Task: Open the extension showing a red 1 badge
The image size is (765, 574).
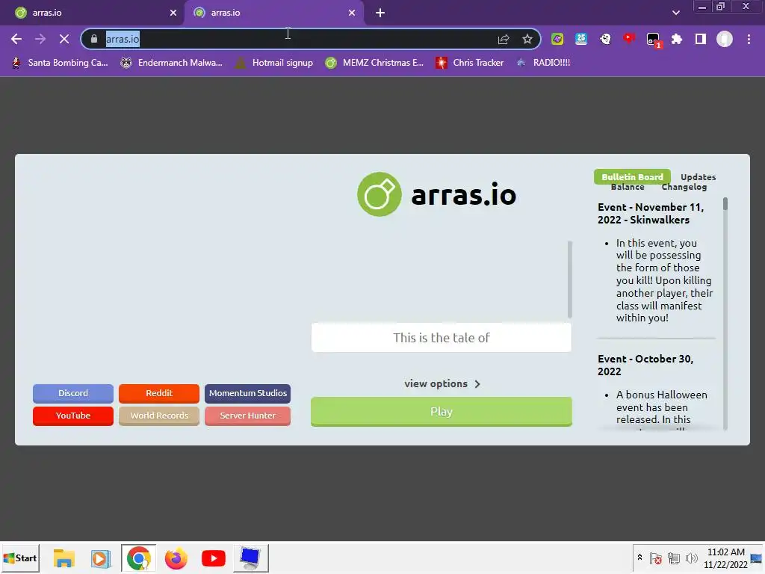Action: pyautogui.click(x=653, y=40)
